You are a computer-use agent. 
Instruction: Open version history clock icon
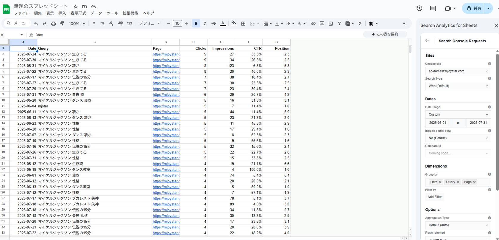pyautogui.click(x=419, y=8)
